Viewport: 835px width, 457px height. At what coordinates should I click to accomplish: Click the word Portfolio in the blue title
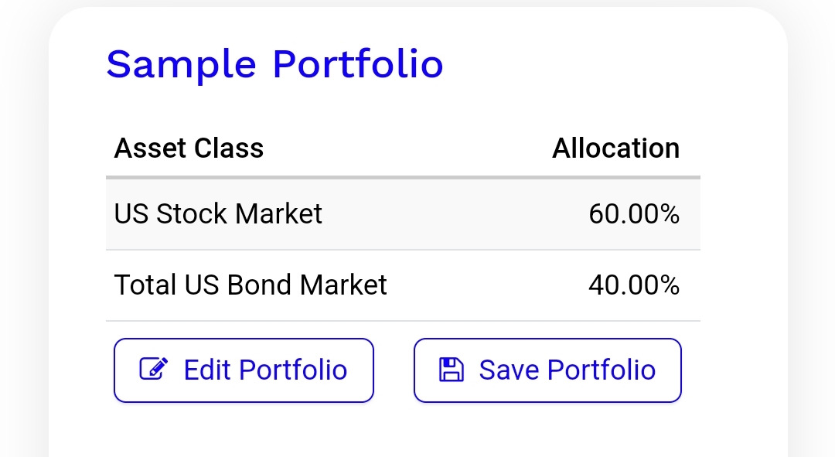coord(358,64)
